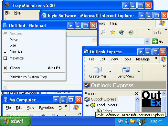The width and height of the screenshot is (168, 126).
Task: Expand Outlook Express menu bar overflow chevron
Action: coord(156,58)
